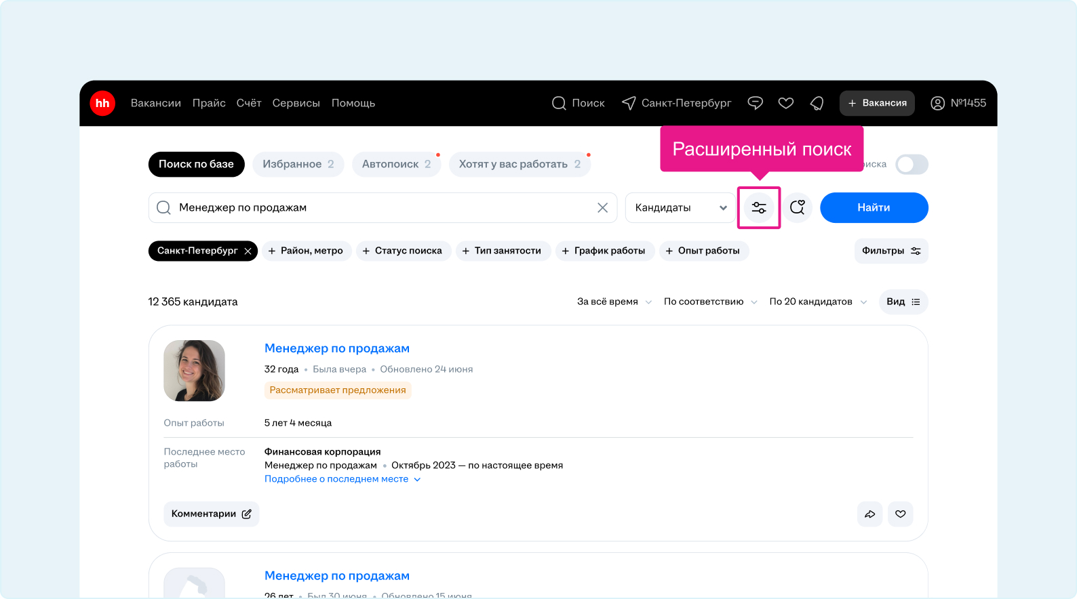1077x599 pixels.
Task: Add the Район, метро filter
Action: pyautogui.click(x=306, y=251)
